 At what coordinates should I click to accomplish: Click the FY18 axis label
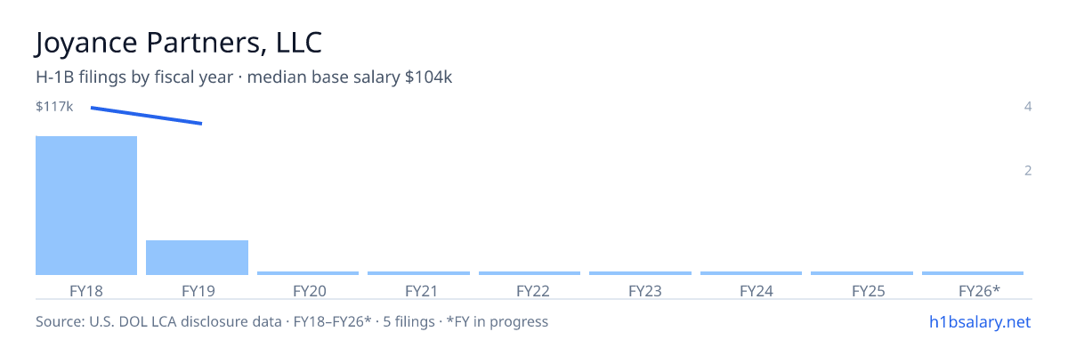(x=86, y=290)
